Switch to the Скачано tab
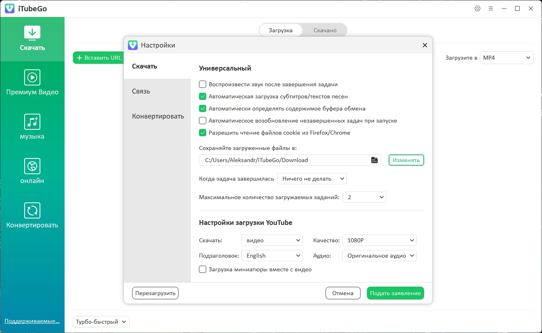Viewport: 542px width, 333px height. (x=325, y=30)
